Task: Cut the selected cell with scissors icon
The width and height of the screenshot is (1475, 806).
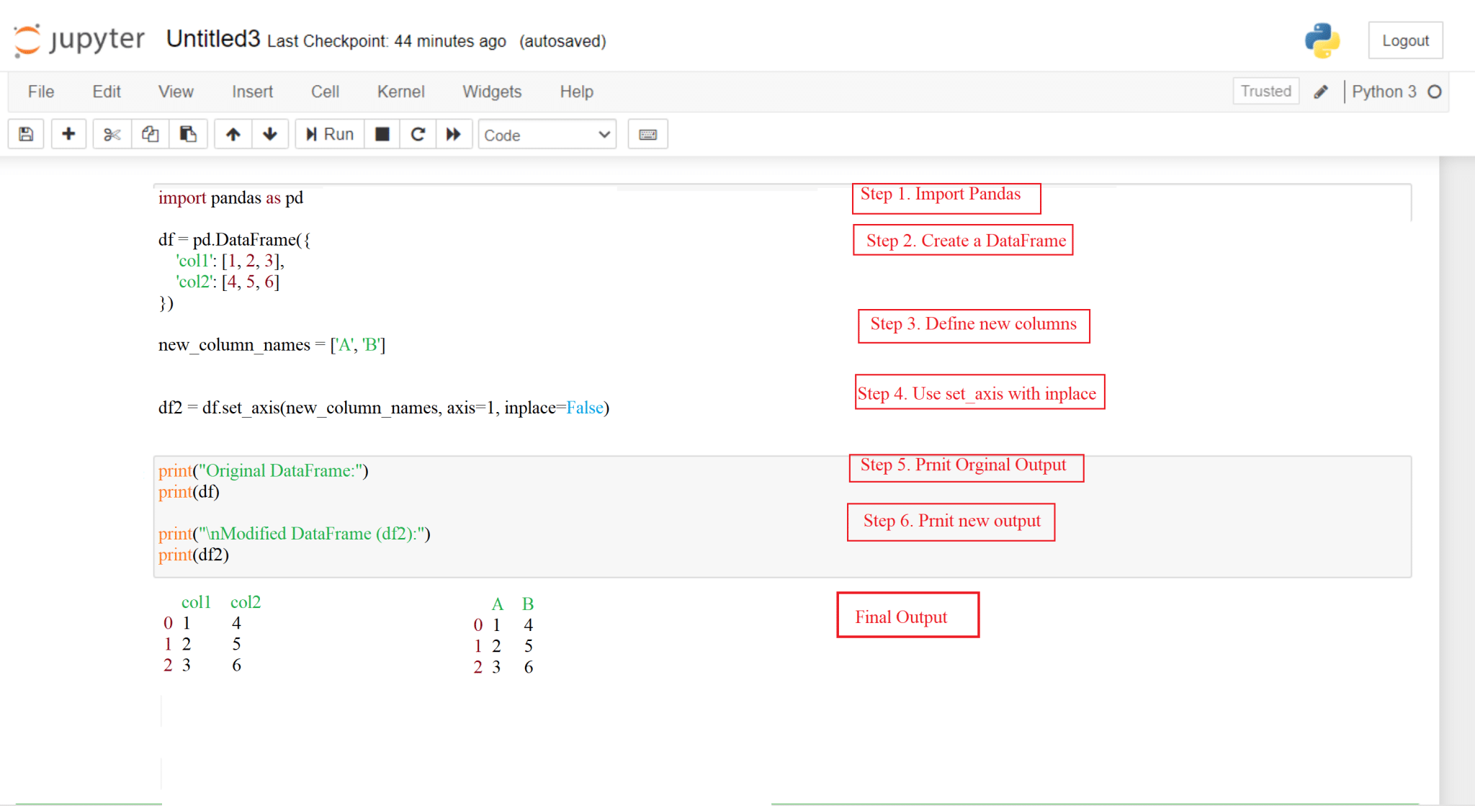Action: 111,134
